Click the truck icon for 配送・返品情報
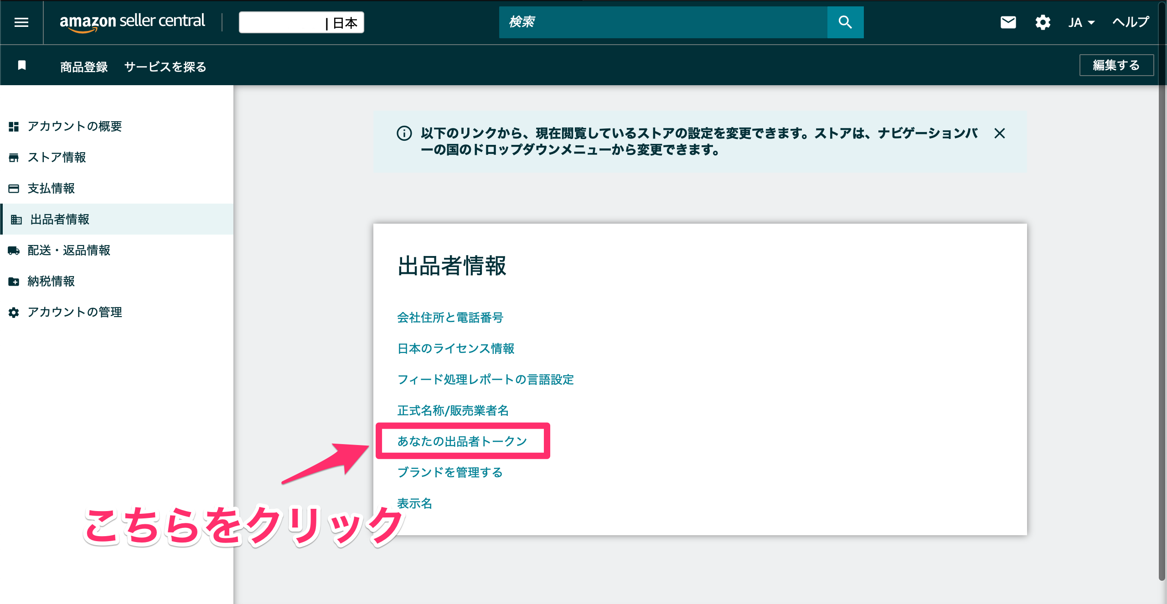Image resolution: width=1167 pixels, height=604 pixels. [x=14, y=250]
